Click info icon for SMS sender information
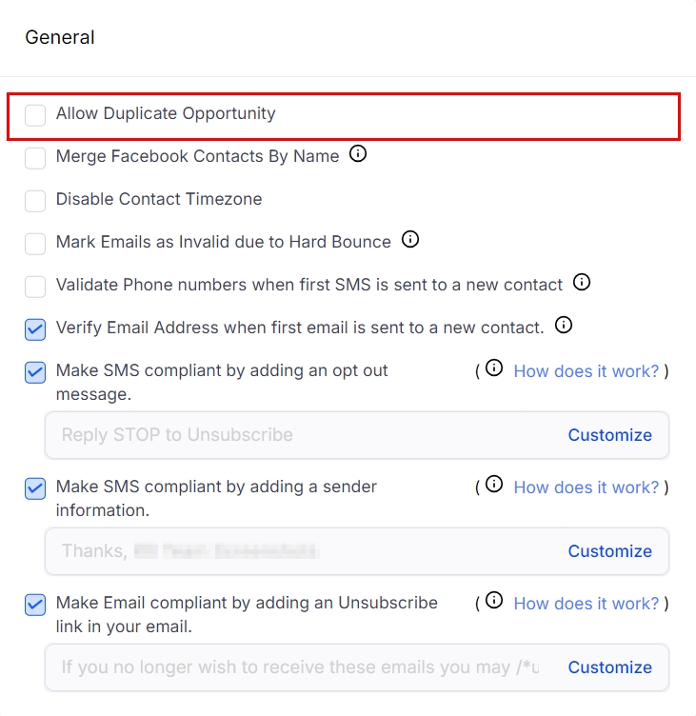 tap(494, 485)
